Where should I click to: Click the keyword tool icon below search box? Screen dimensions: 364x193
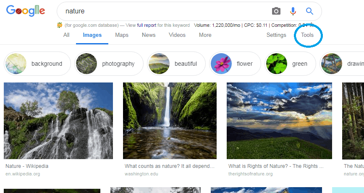(59, 25)
